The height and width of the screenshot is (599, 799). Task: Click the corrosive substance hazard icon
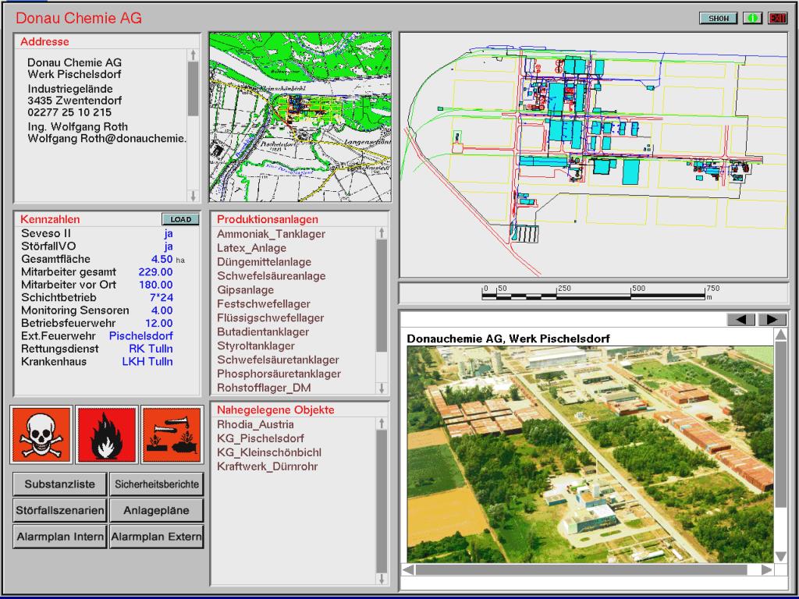click(172, 434)
